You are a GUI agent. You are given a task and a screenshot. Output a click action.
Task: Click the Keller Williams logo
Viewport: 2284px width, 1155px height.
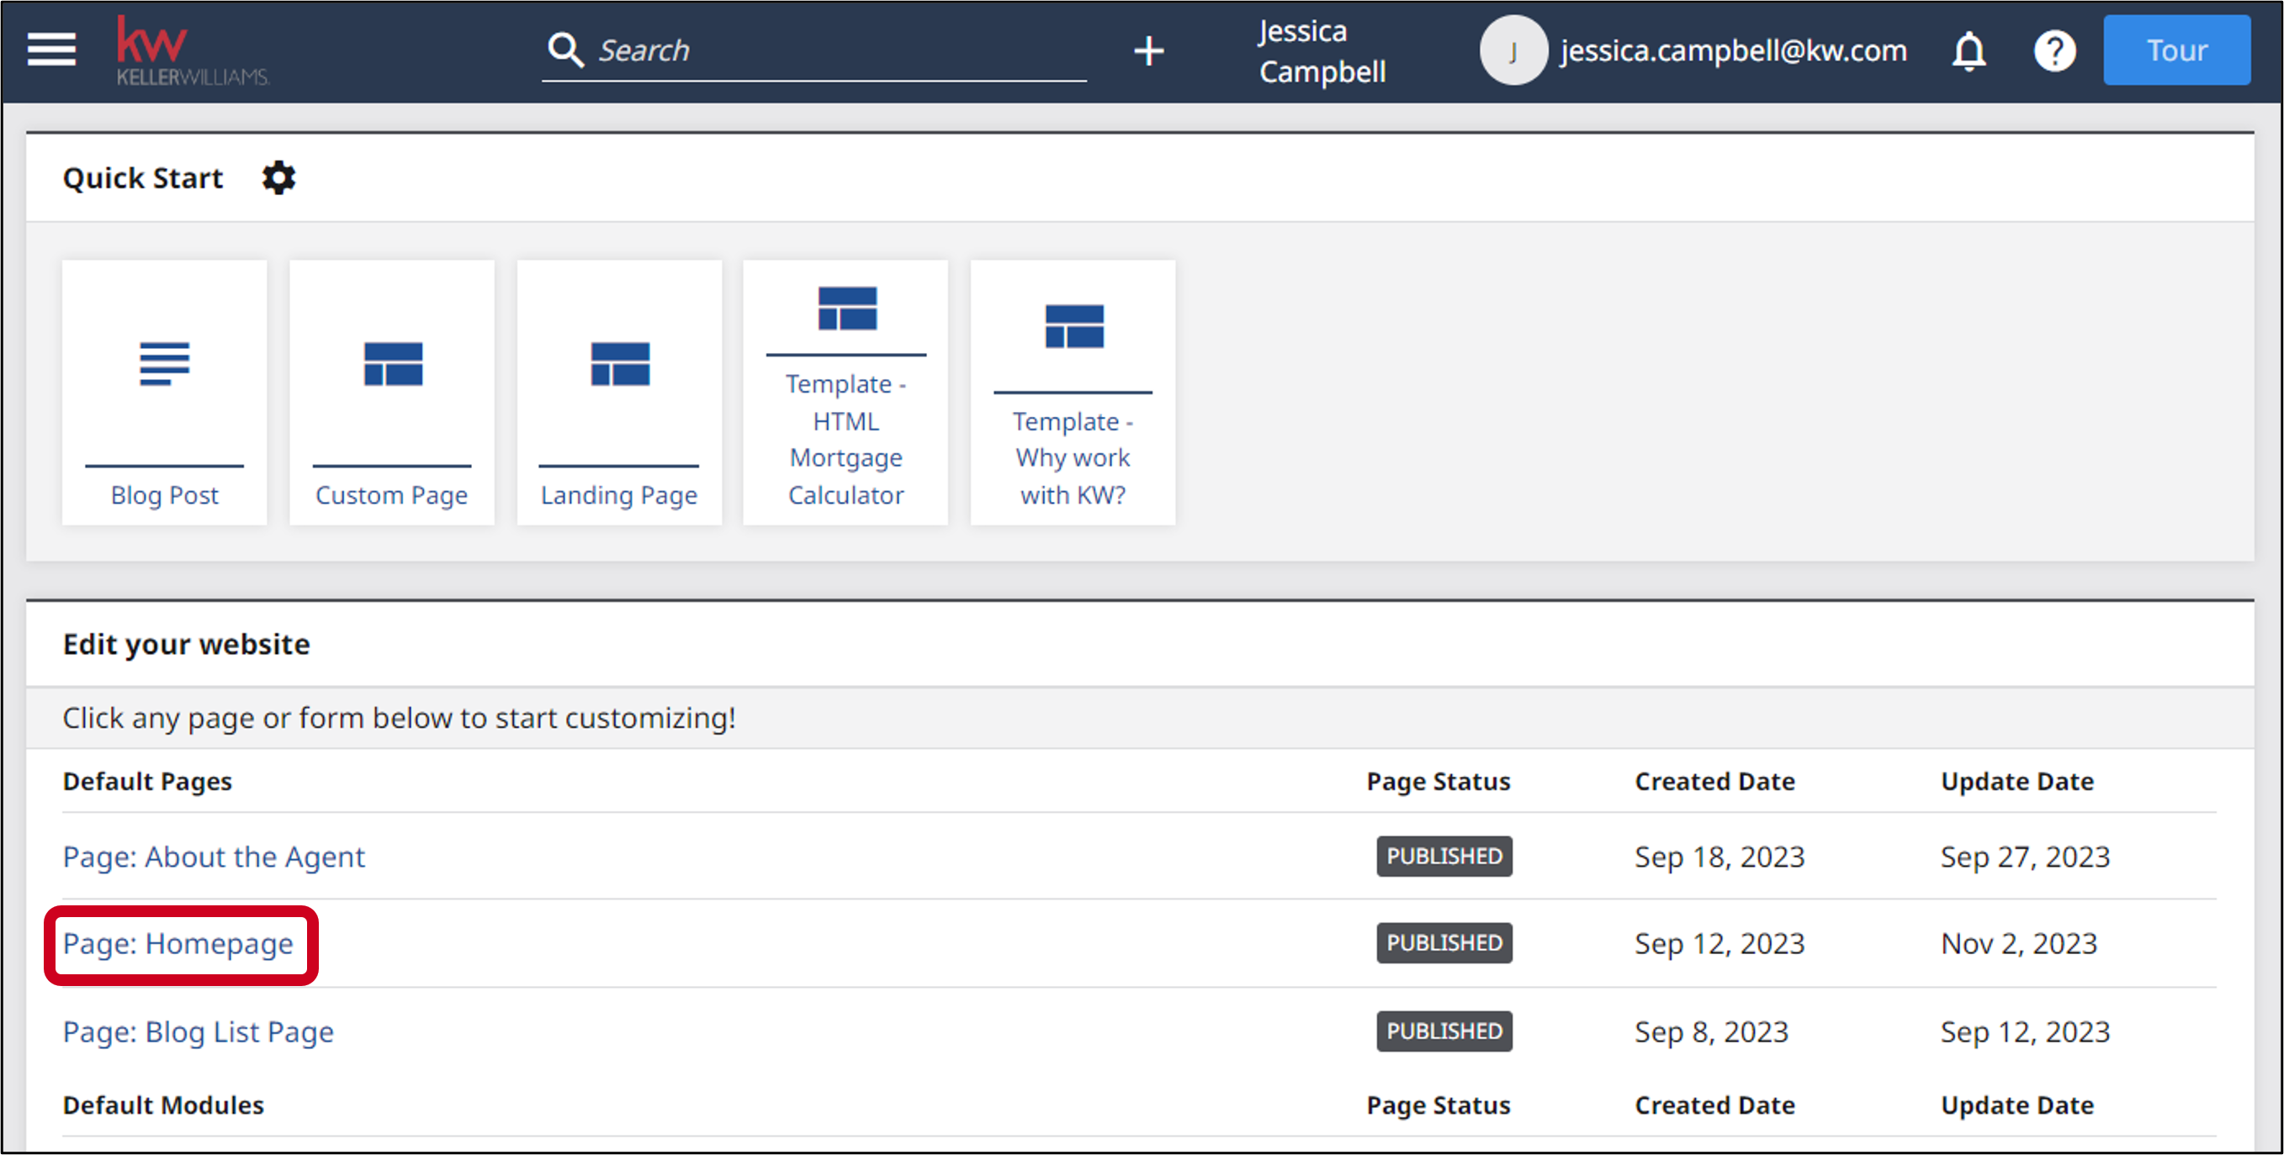click(193, 50)
